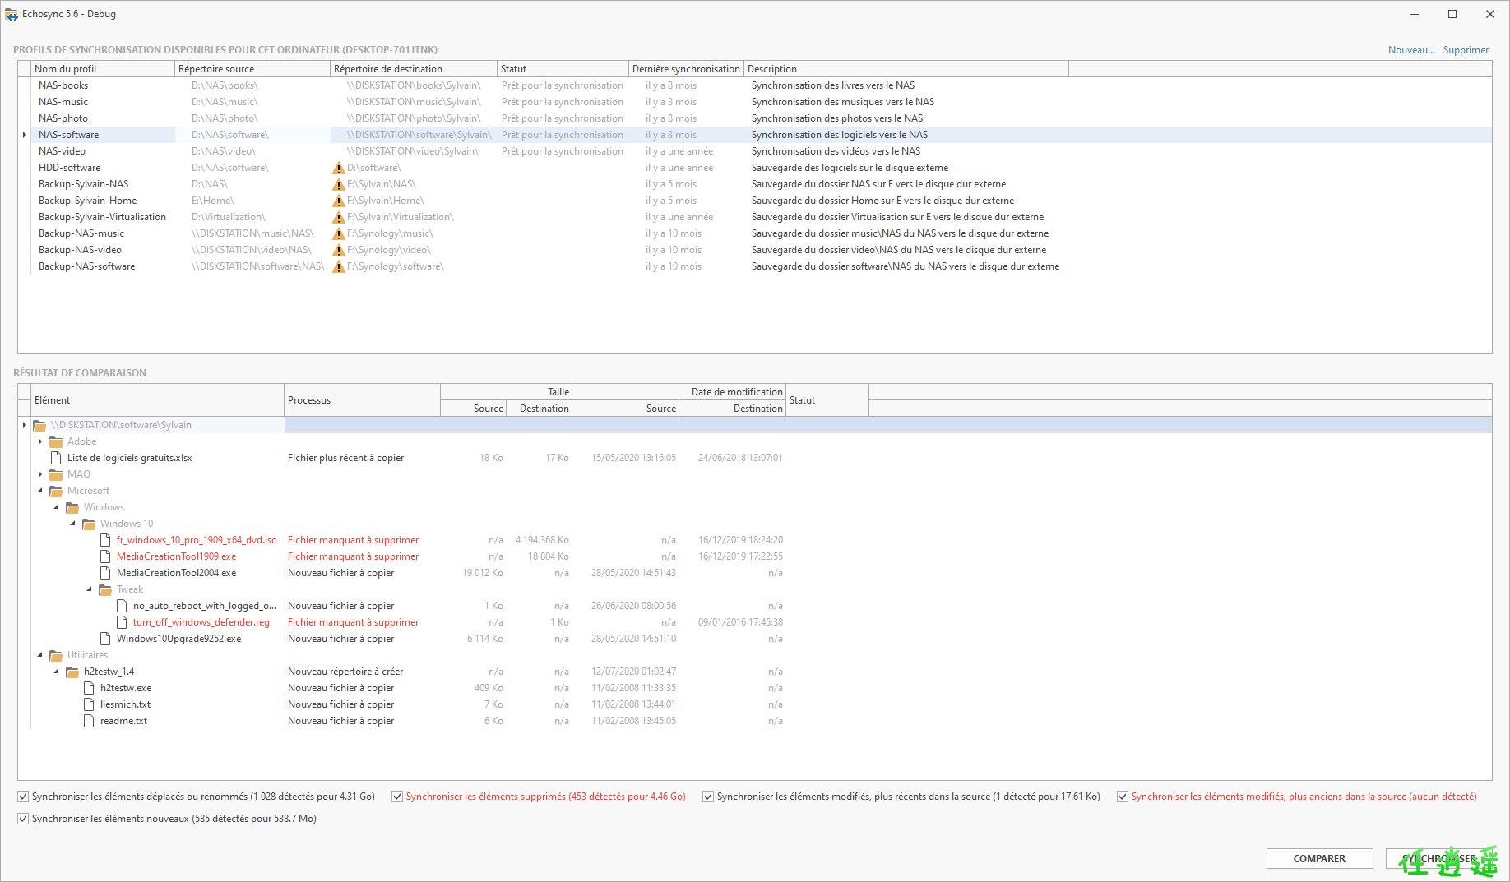Collapse the Tweak folder node
This screenshot has width=1510, height=882.
90,589
